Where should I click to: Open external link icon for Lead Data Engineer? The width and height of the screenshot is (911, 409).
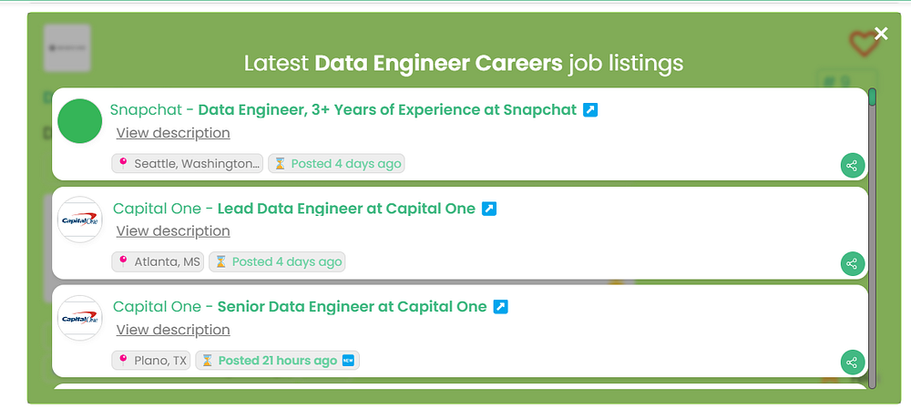point(489,209)
